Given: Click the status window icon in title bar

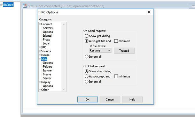Looking at the screenshot, I should coord(25,6).
